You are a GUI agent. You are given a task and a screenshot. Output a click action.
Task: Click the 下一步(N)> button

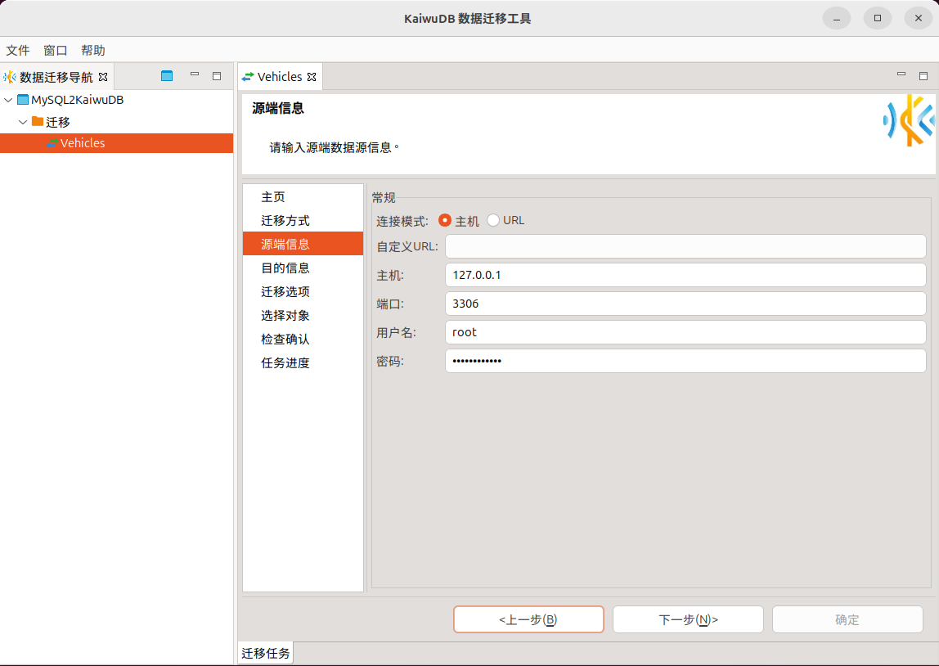[x=688, y=619]
